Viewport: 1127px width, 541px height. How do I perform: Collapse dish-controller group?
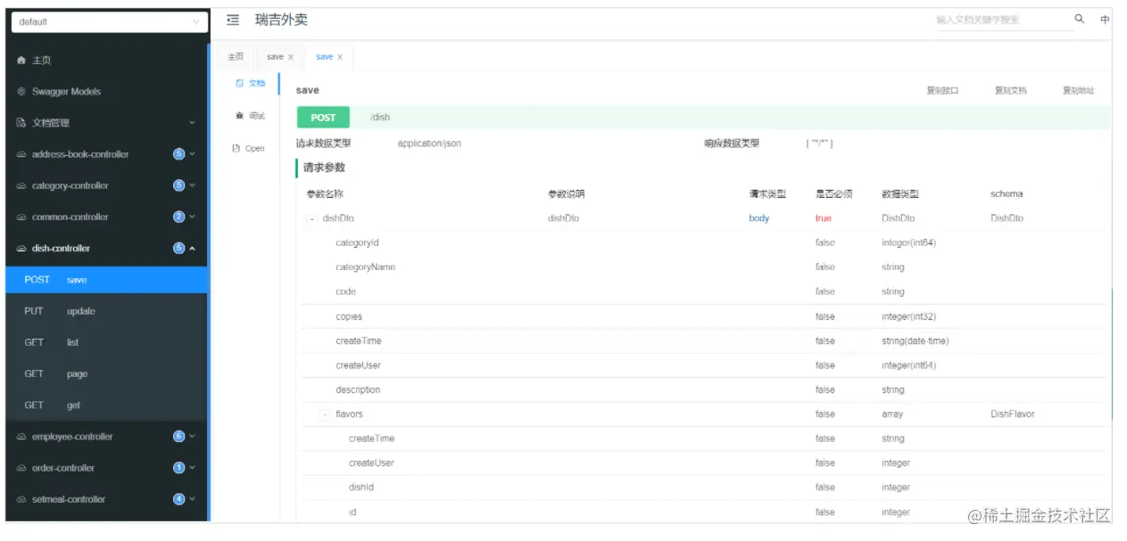point(106,248)
